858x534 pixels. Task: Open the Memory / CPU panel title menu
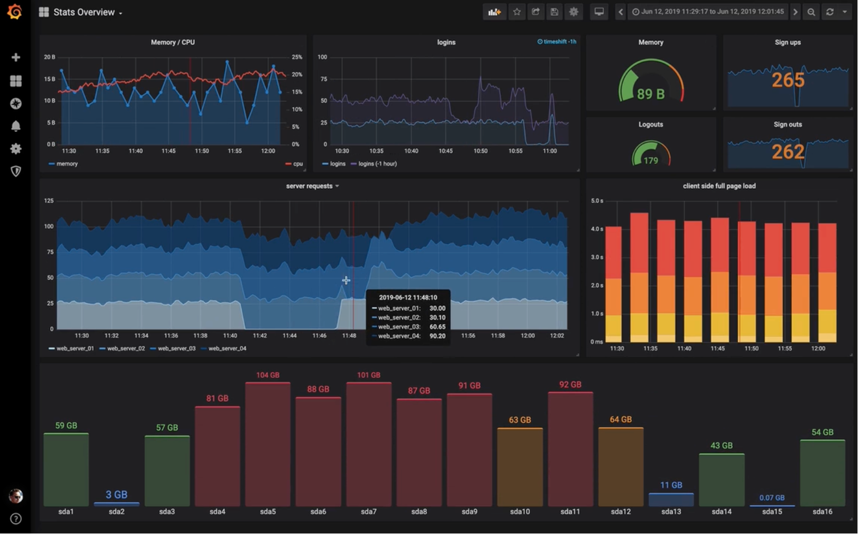172,43
